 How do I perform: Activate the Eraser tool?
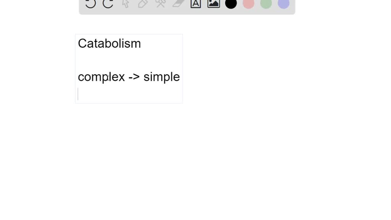click(178, 4)
